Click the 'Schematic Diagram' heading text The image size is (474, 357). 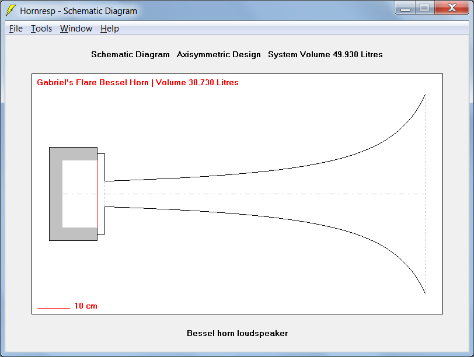click(130, 54)
